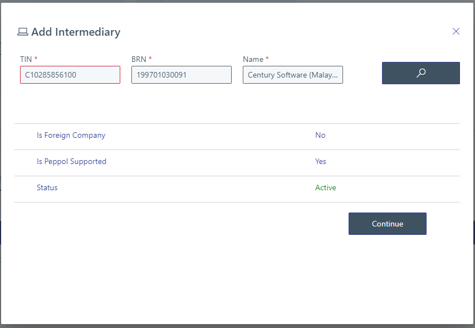
Task: Select the TIN input showing C10285856100
Action: tap(70, 75)
